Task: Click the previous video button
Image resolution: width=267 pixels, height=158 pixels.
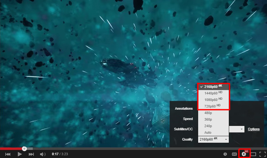Action: tap(8, 154)
